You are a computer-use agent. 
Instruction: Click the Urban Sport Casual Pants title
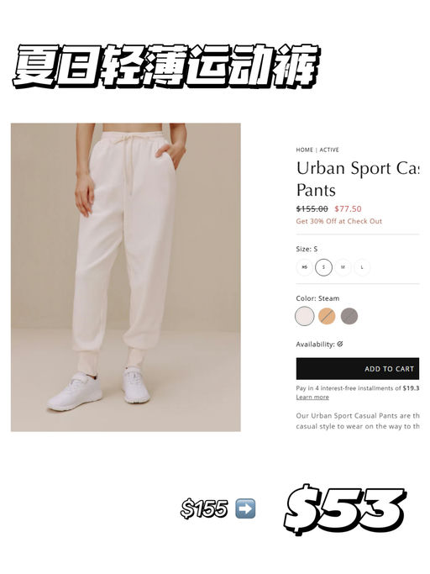pos(358,179)
